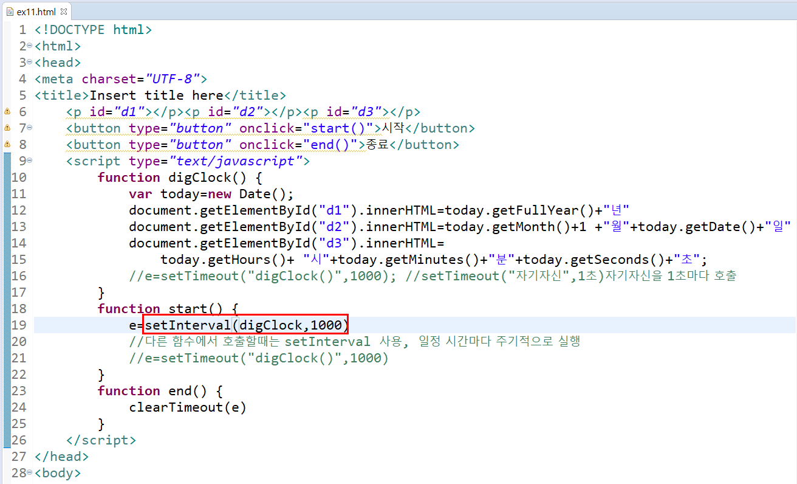Click the function start() declaration
Screen dimensions: 797x484
[168, 309]
